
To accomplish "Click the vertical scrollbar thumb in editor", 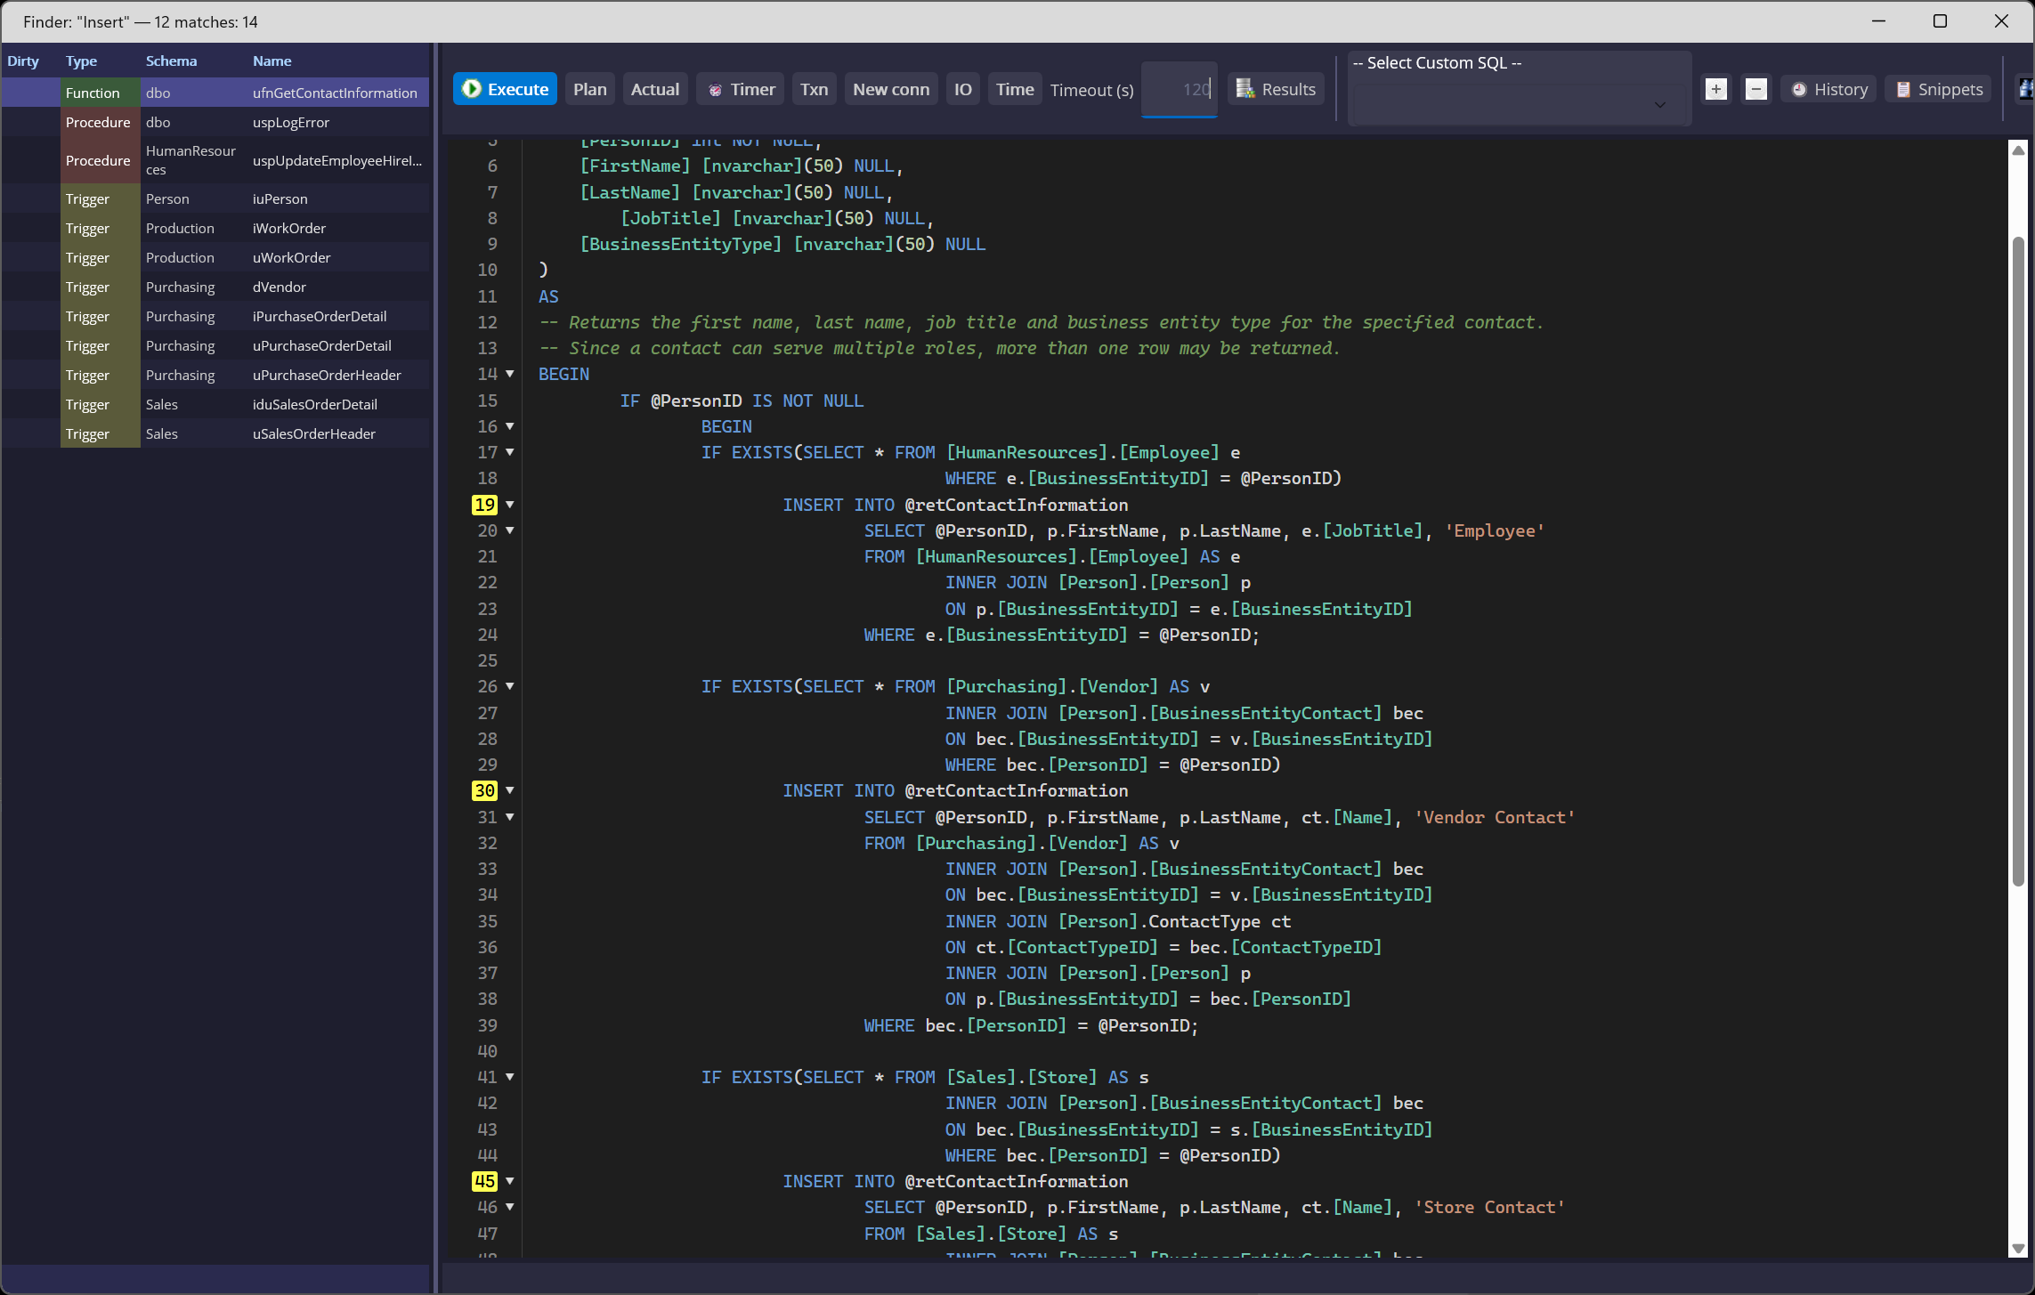I will coord(2018,561).
